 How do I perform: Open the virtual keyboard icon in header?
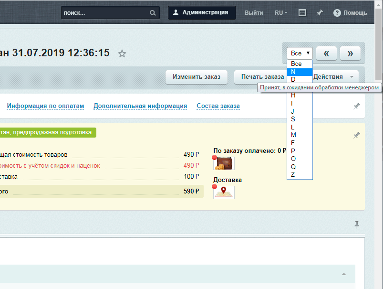[302, 13]
